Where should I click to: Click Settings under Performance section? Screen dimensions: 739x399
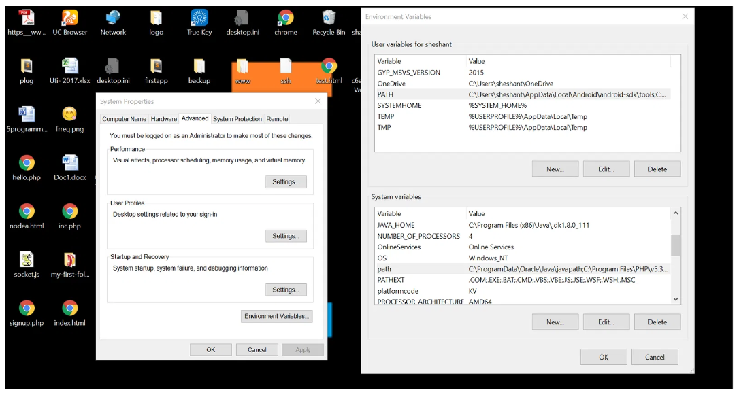coord(285,182)
